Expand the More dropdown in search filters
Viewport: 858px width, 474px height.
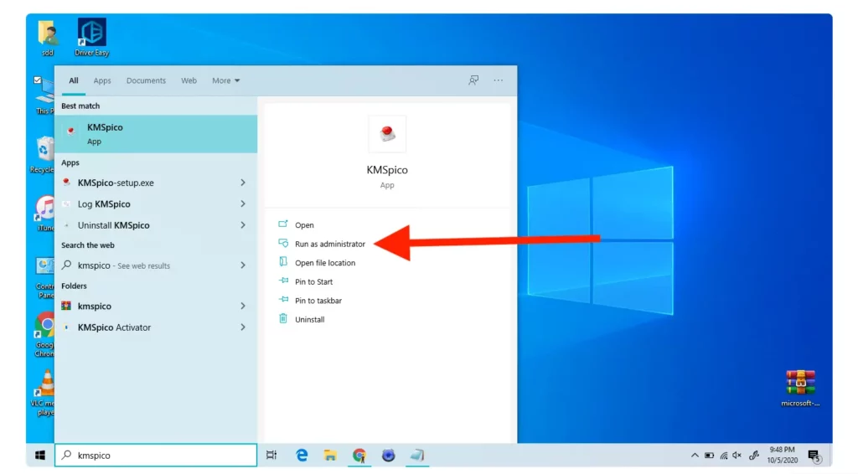coord(226,80)
